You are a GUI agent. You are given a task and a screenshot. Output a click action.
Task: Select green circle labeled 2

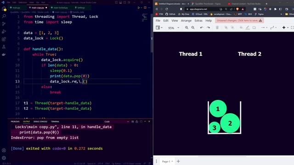230,123
